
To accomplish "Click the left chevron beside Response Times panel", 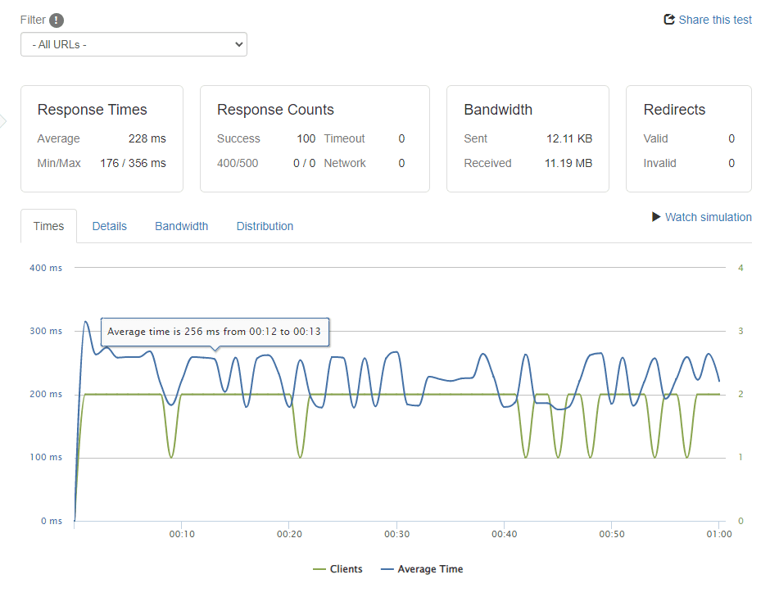I will point(4,120).
